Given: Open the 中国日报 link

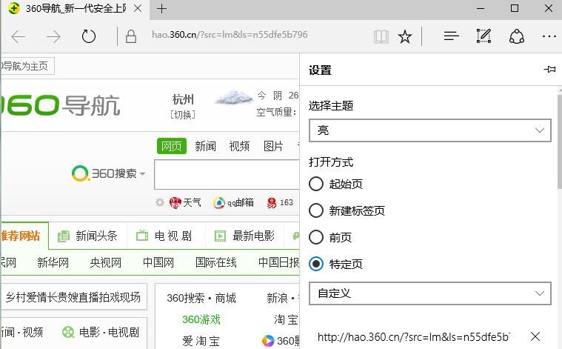Looking at the screenshot, I should (279, 262).
